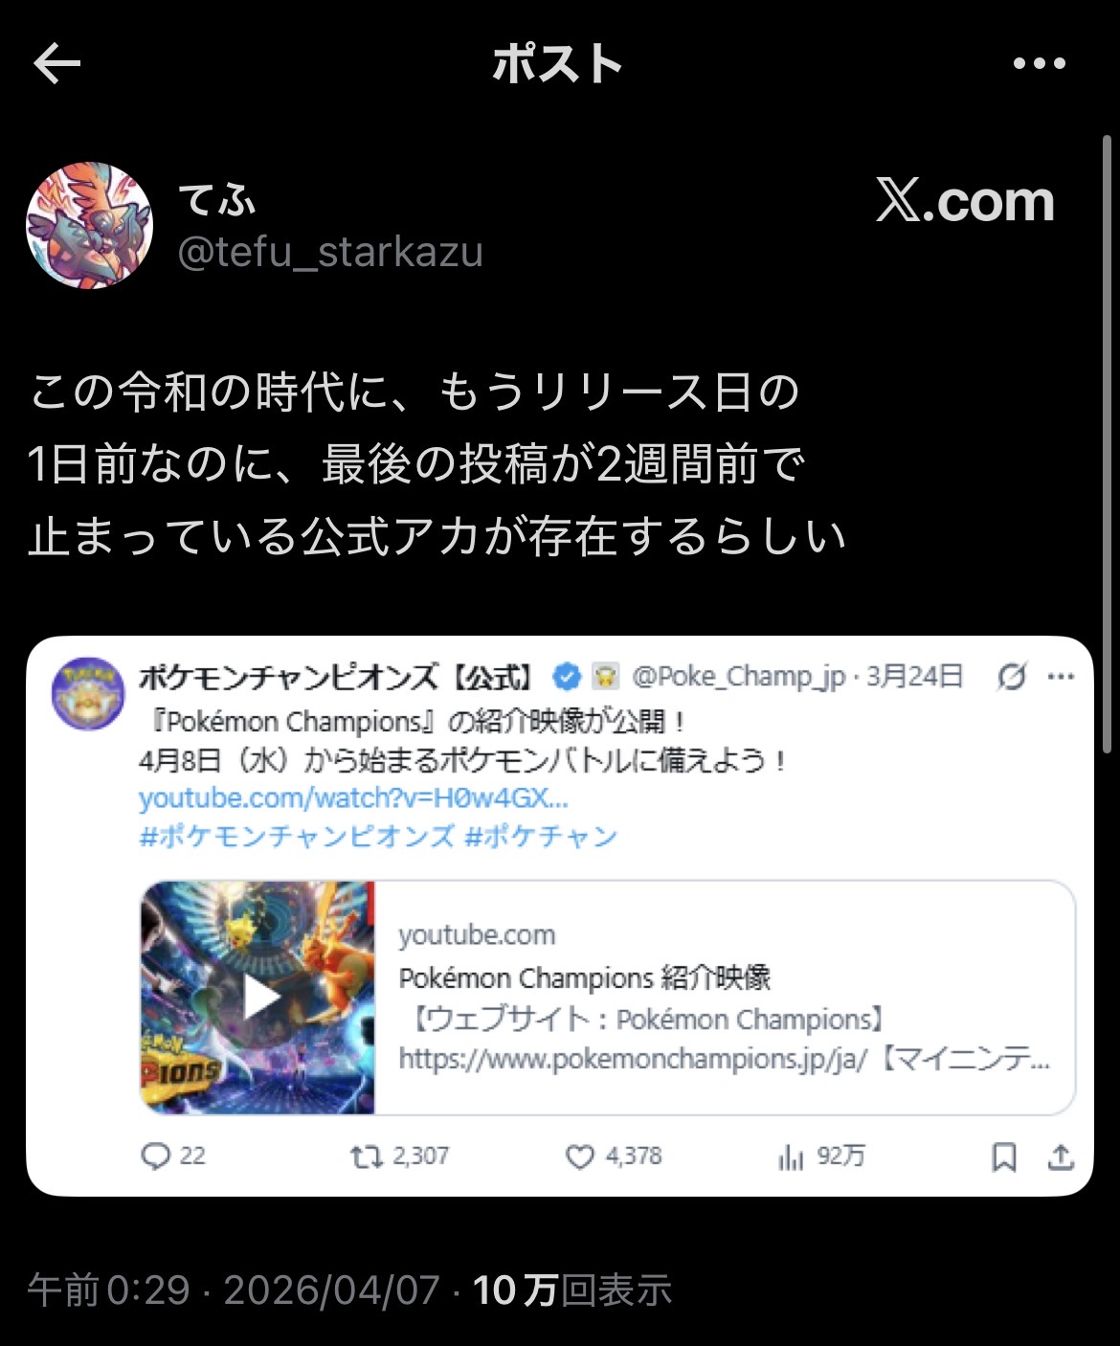Click the share upload icon

1061,1156
